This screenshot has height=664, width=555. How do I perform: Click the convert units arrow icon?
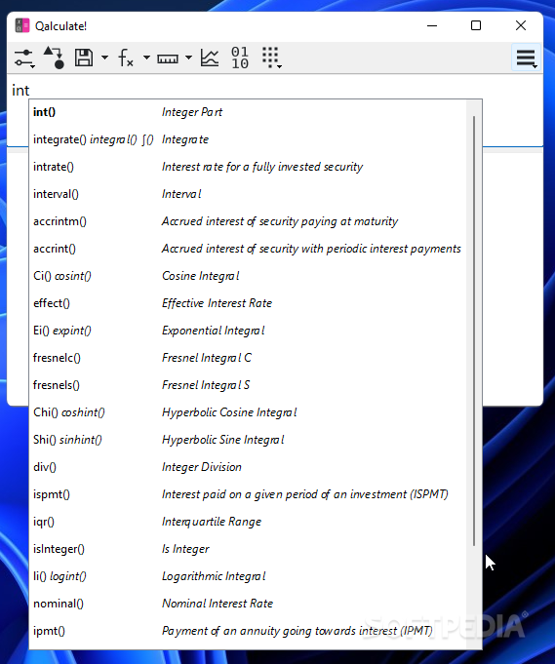click(54, 58)
